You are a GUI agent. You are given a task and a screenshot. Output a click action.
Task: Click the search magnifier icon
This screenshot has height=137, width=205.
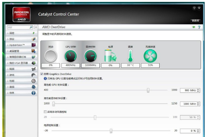(31, 27)
